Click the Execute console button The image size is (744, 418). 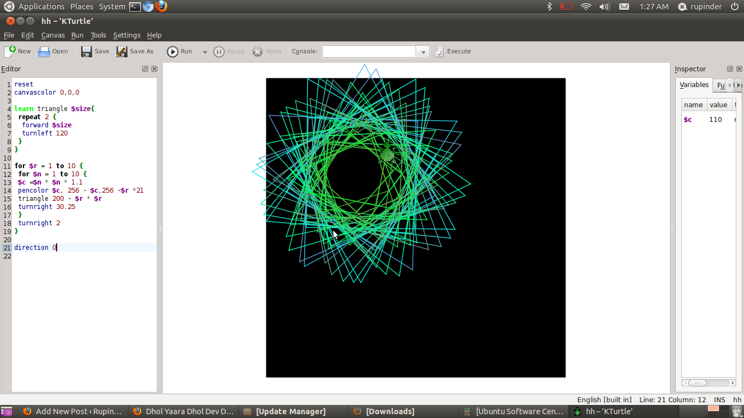click(453, 52)
